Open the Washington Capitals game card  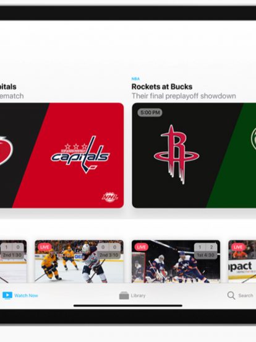62,156
